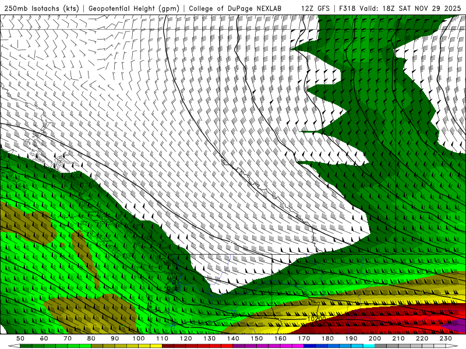Click the dark green swatch under 50

click(26, 346)
